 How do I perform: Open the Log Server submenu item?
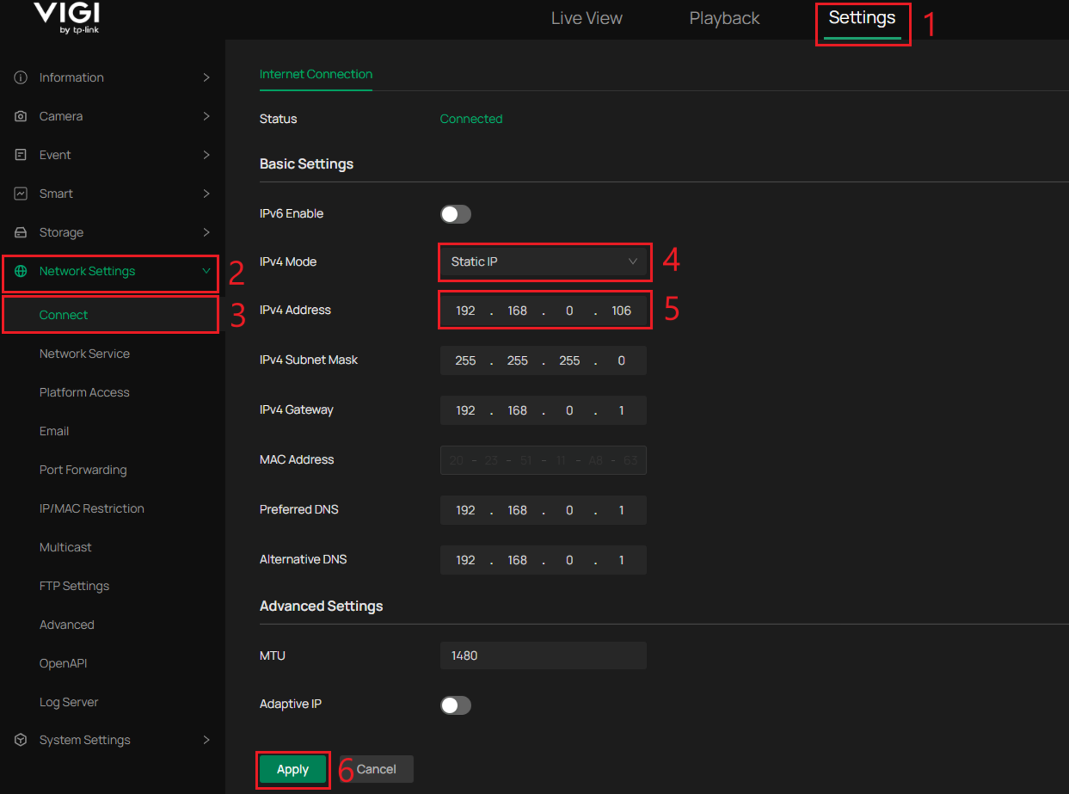(x=69, y=702)
